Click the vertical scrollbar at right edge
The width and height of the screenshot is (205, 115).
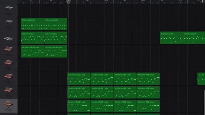click(204, 102)
